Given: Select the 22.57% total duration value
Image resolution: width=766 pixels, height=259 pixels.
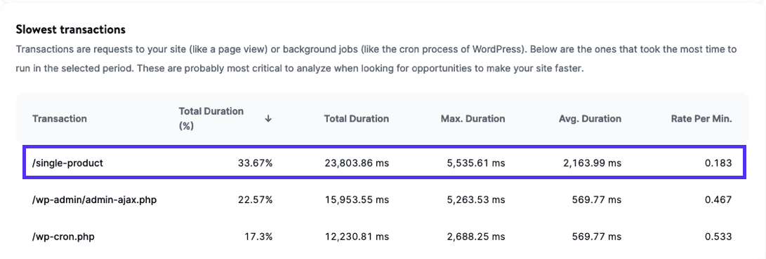Looking at the screenshot, I should click(255, 199).
